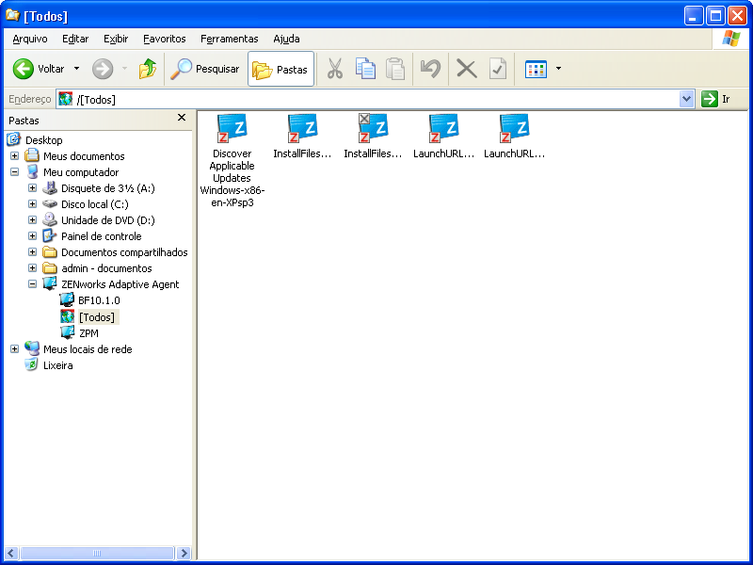Close the Pastas sidebar with its X
This screenshot has height=565, width=753.
click(x=181, y=118)
